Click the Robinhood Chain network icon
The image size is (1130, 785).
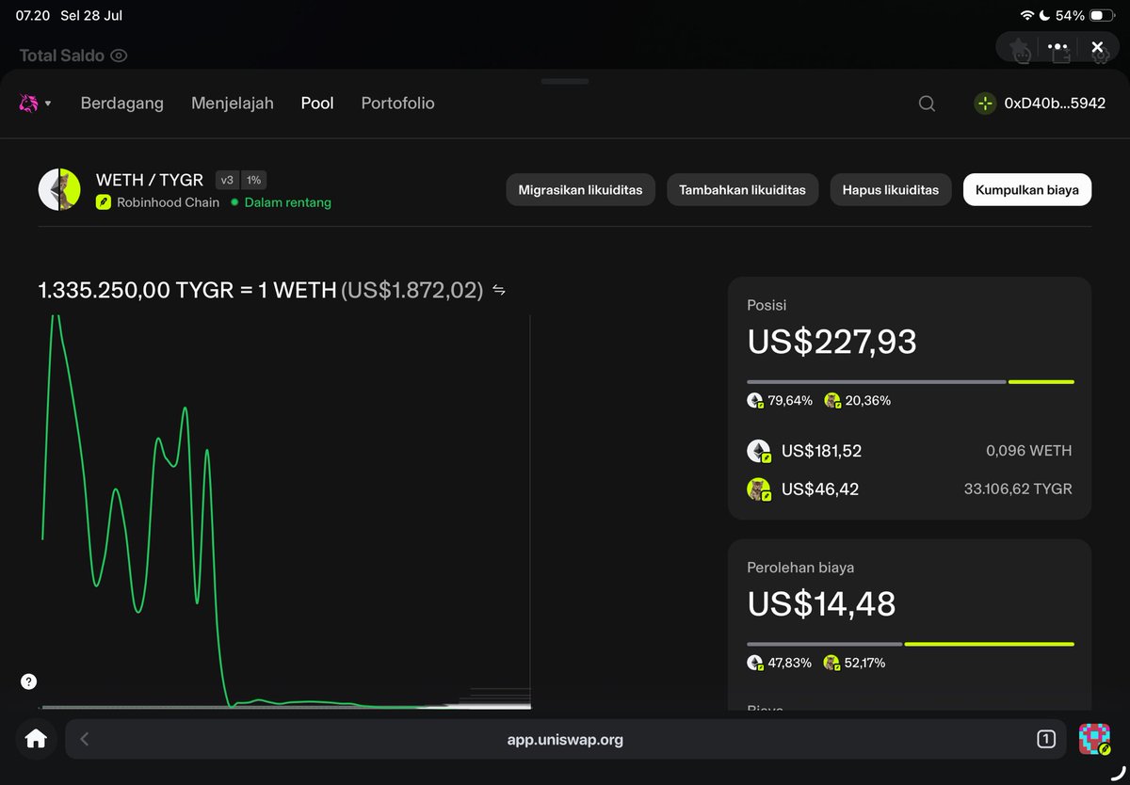pos(104,202)
